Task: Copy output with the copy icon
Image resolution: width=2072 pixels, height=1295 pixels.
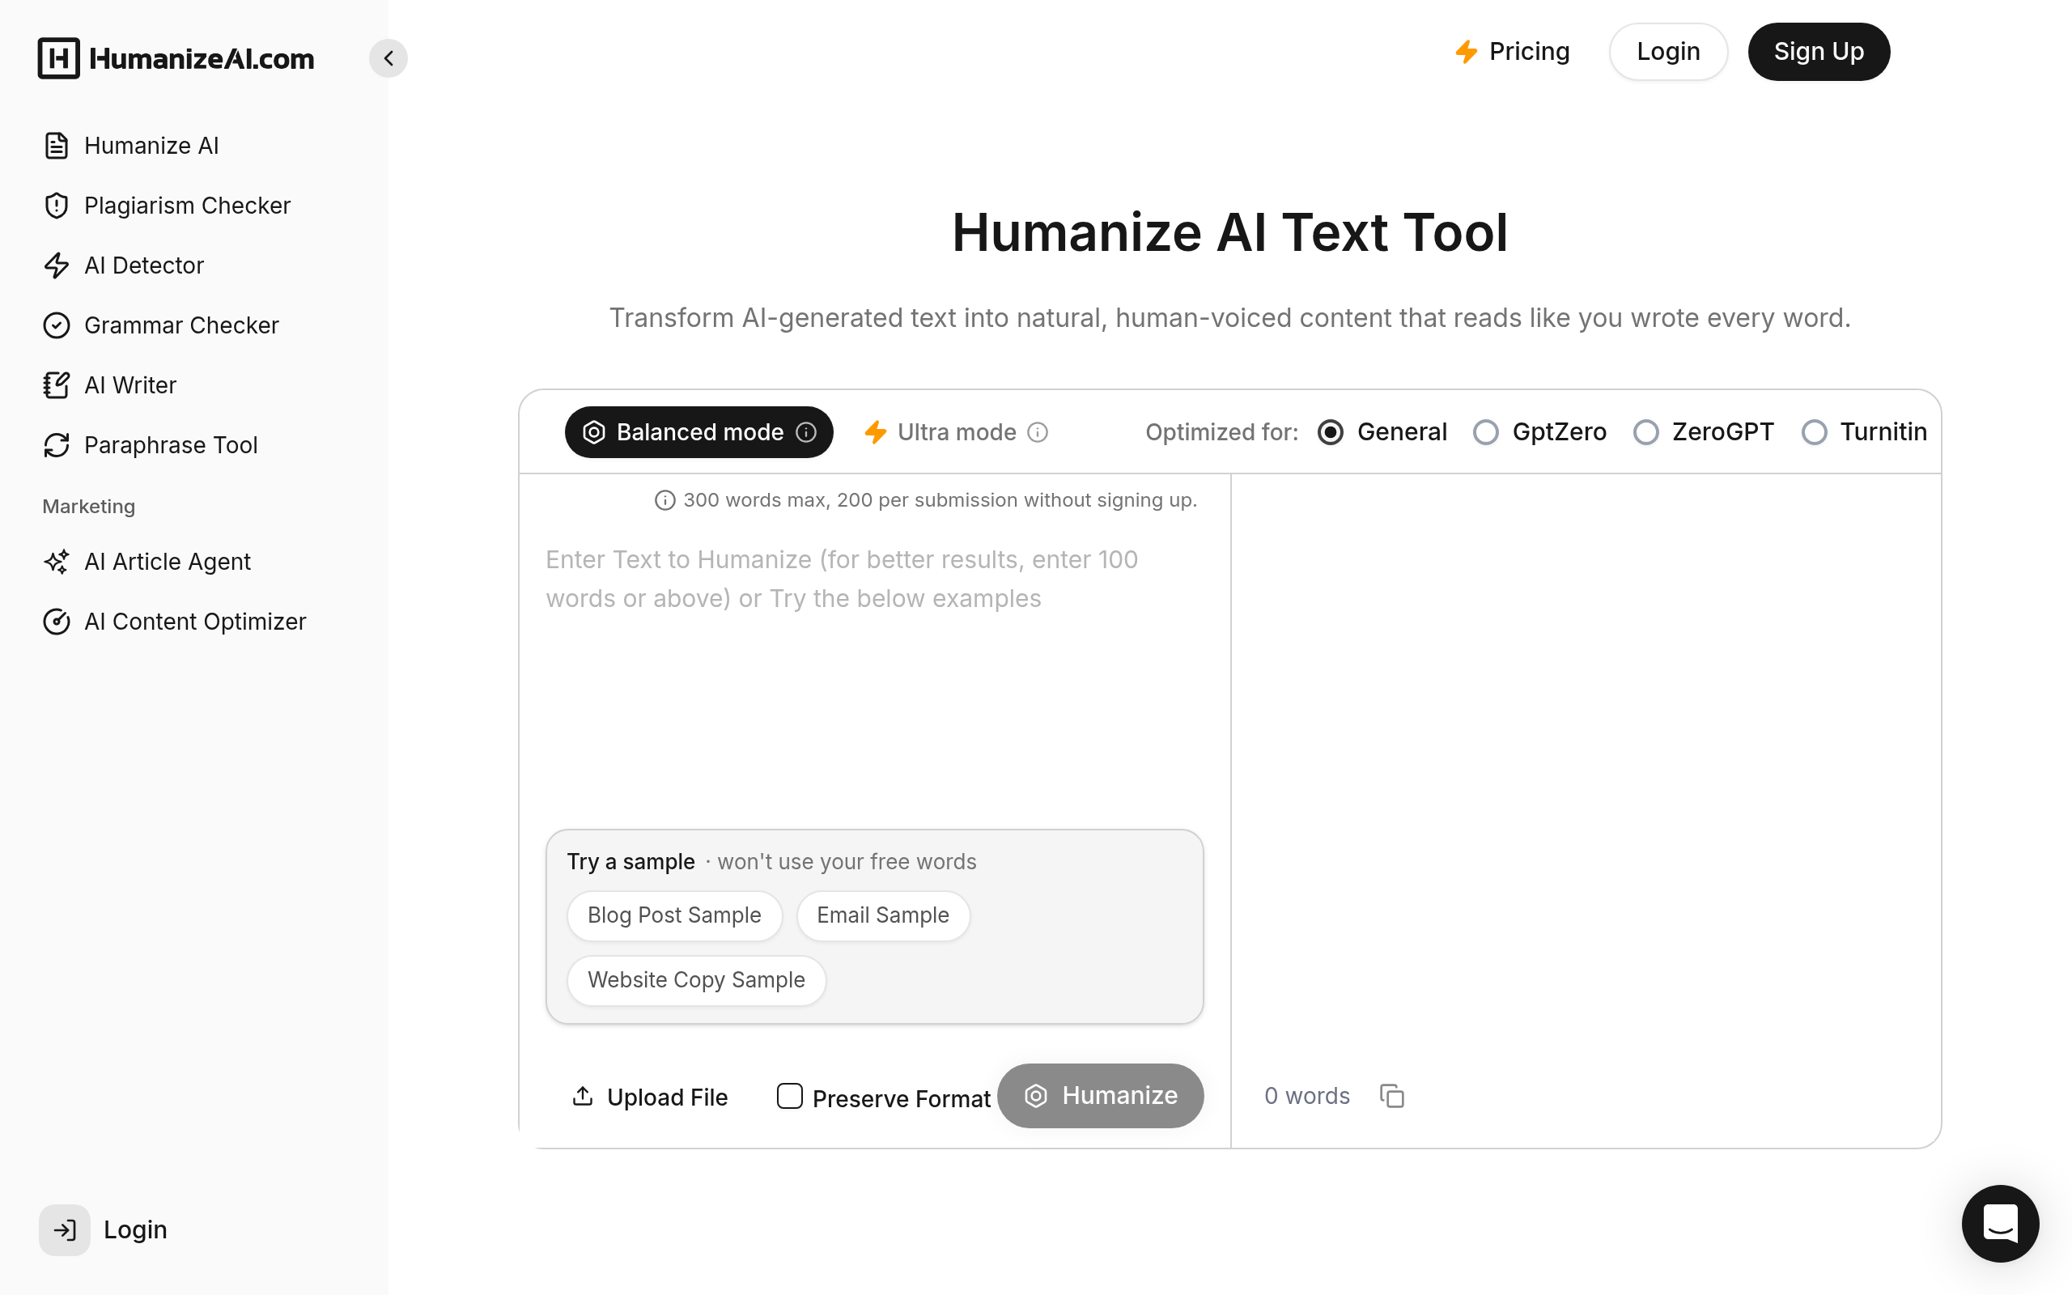Action: coord(1392,1095)
